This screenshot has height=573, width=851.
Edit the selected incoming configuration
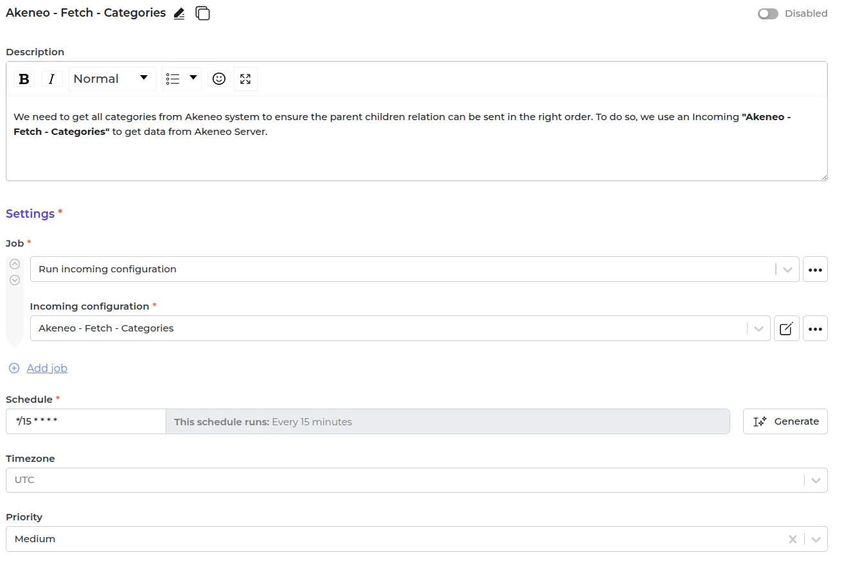[786, 328]
